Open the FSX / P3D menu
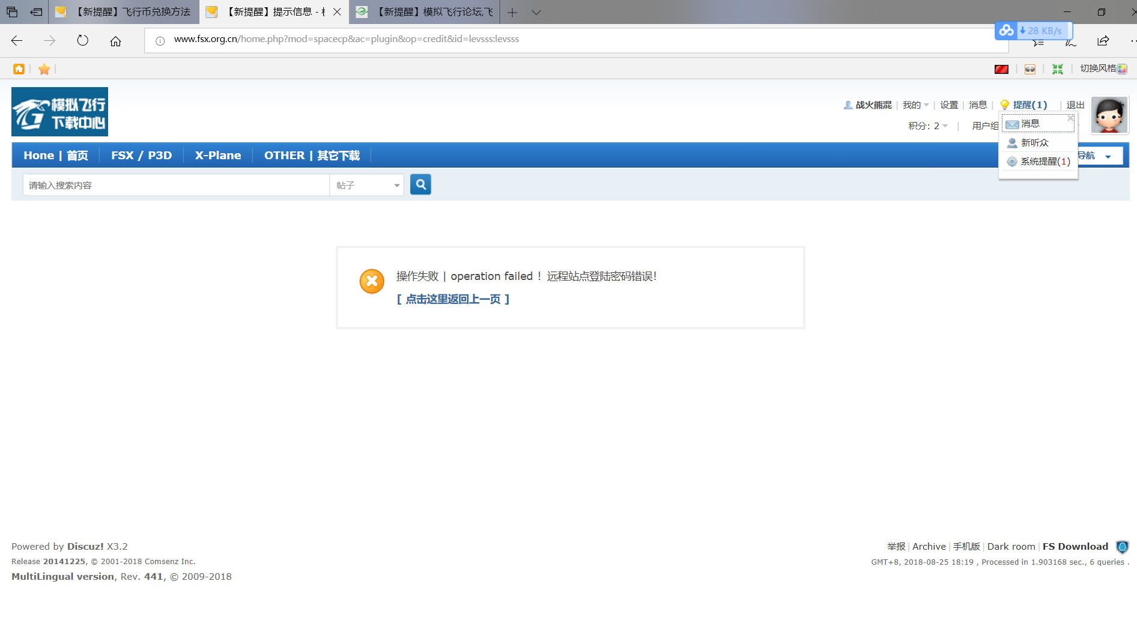Image resolution: width=1137 pixels, height=617 pixels. (141, 156)
